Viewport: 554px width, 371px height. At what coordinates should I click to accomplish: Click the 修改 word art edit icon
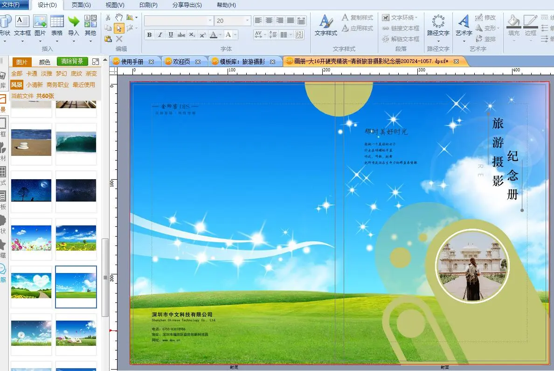point(485,17)
